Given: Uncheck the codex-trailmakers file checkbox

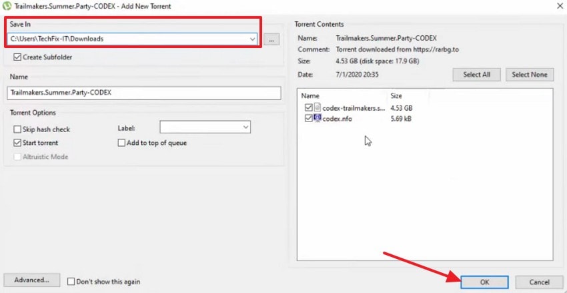Looking at the screenshot, I should [308, 108].
